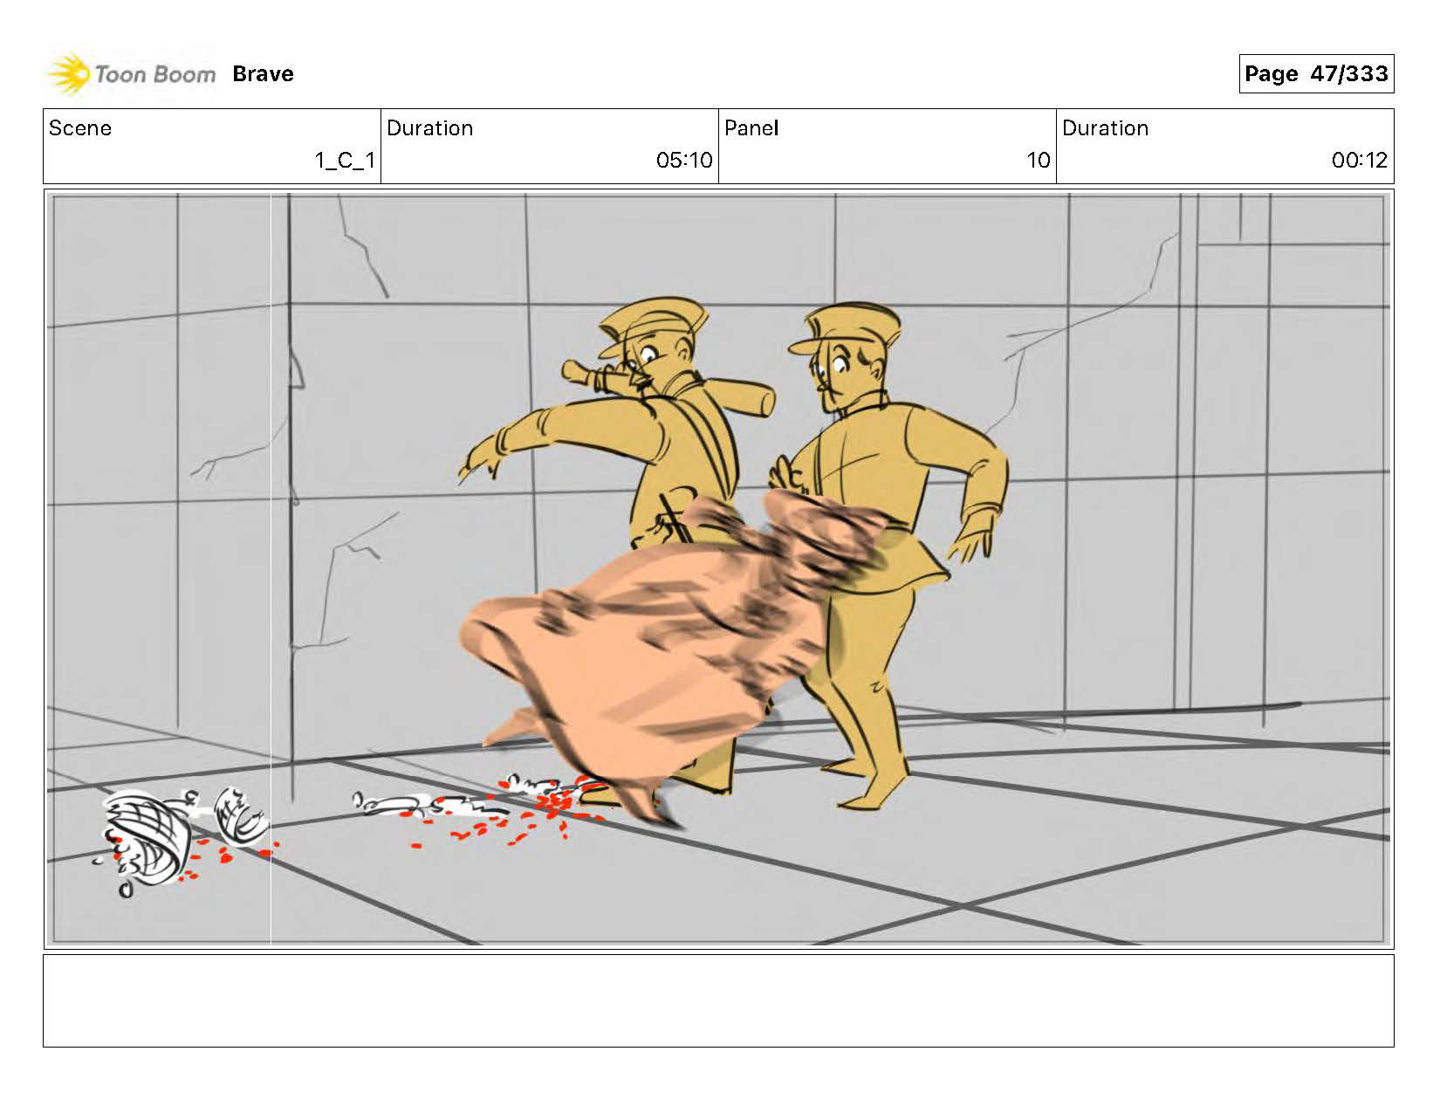Image resolution: width=1440 pixels, height=1113 pixels.
Task: Click the empty notes box below panel
Action: pos(718,1000)
